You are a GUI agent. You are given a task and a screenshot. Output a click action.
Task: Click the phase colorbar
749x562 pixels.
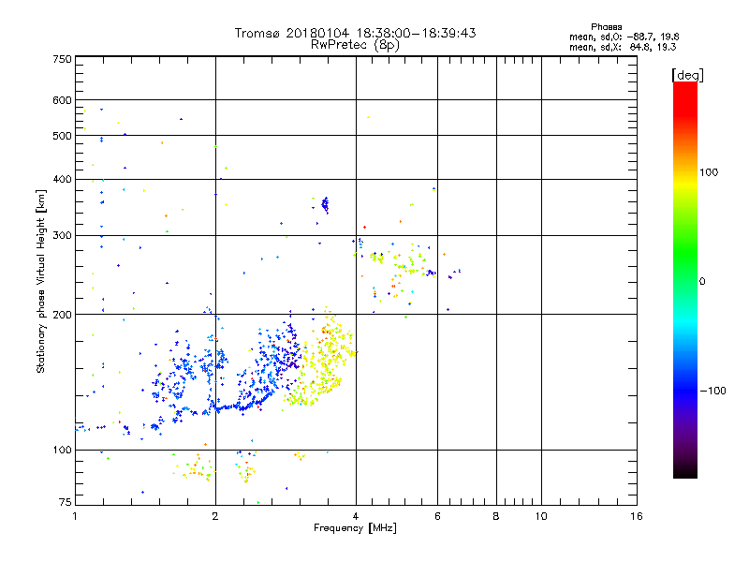(685, 279)
